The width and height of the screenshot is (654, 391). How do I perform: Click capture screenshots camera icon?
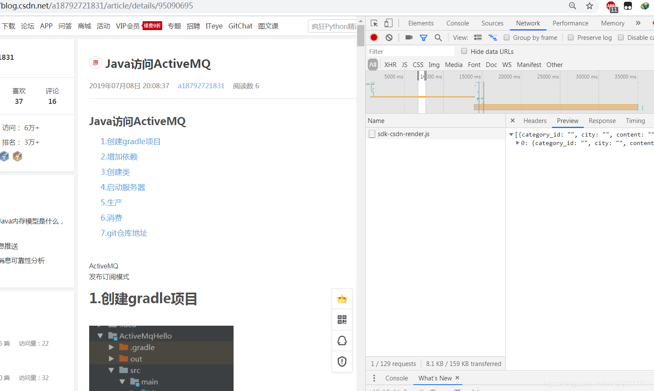[x=409, y=37]
